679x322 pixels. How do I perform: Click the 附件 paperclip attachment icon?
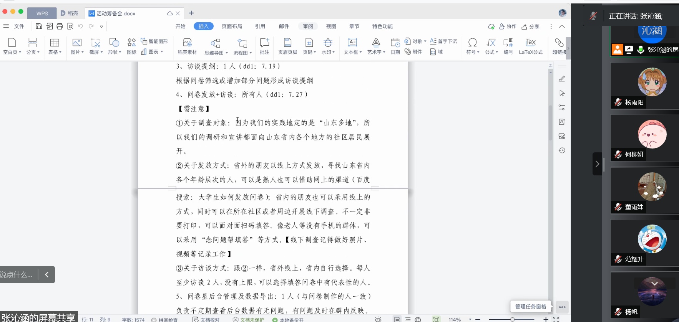(413, 52)
